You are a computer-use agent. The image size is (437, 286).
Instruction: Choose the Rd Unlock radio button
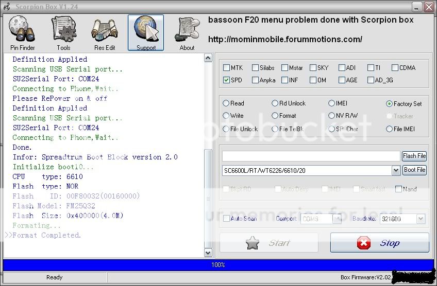(x=275, y=103)
